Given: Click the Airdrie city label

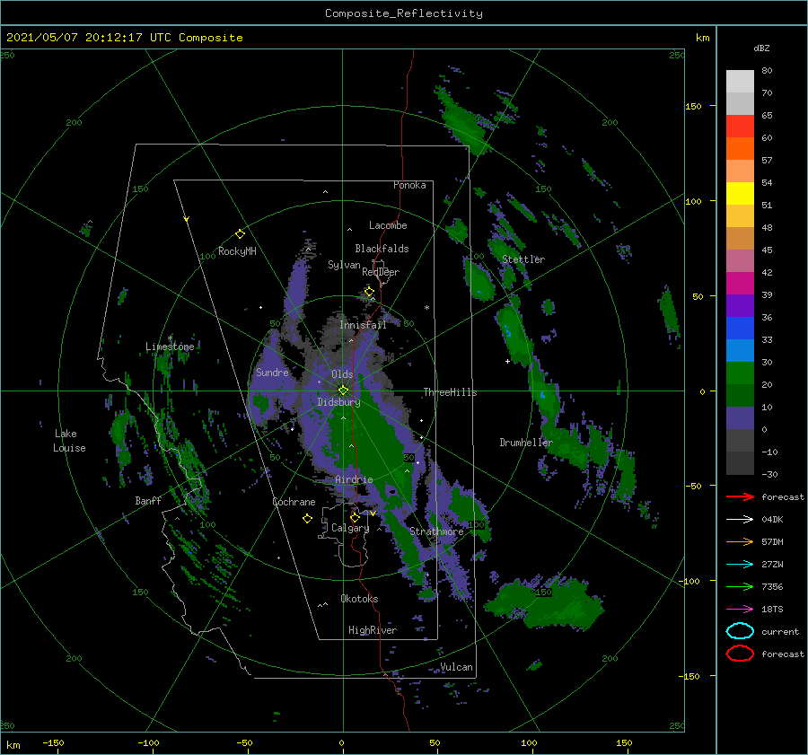Looking at the screenshot, I should pos(354,479).
